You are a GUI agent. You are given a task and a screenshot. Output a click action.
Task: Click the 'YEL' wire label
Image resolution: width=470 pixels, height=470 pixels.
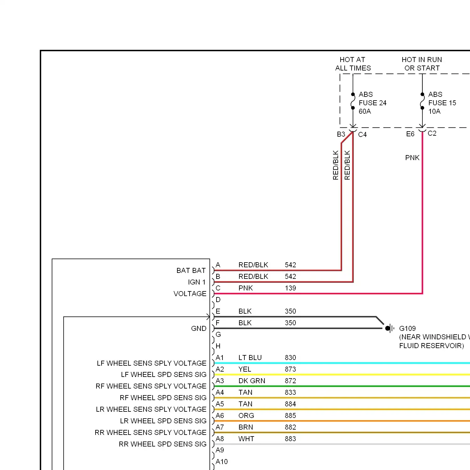pos(244,369)
